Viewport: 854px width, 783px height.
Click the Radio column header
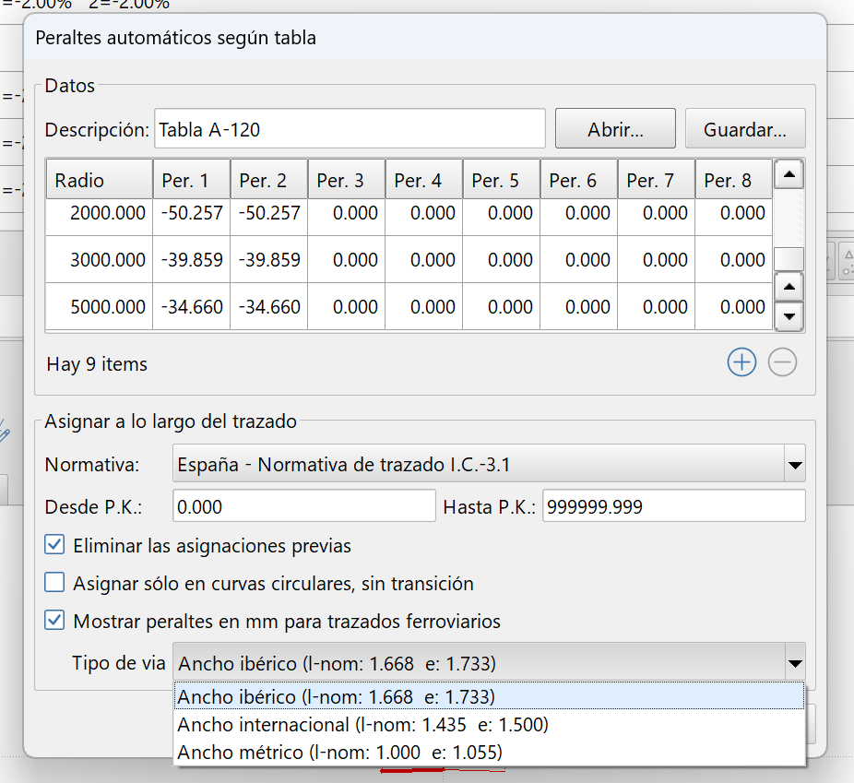pyautogui.click(x=99, y=180)
